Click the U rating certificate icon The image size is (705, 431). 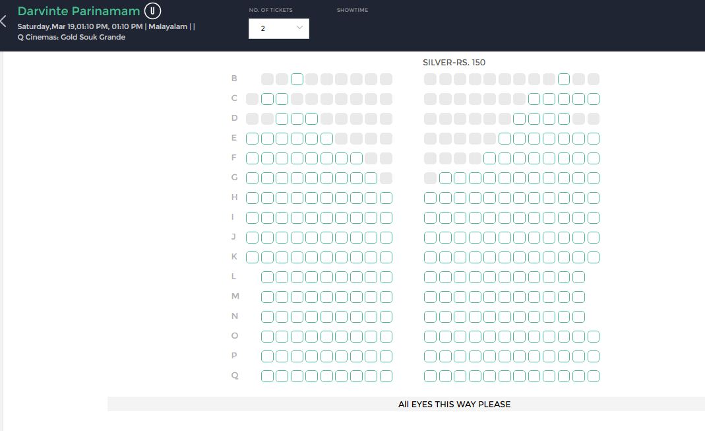pos(153,11)
